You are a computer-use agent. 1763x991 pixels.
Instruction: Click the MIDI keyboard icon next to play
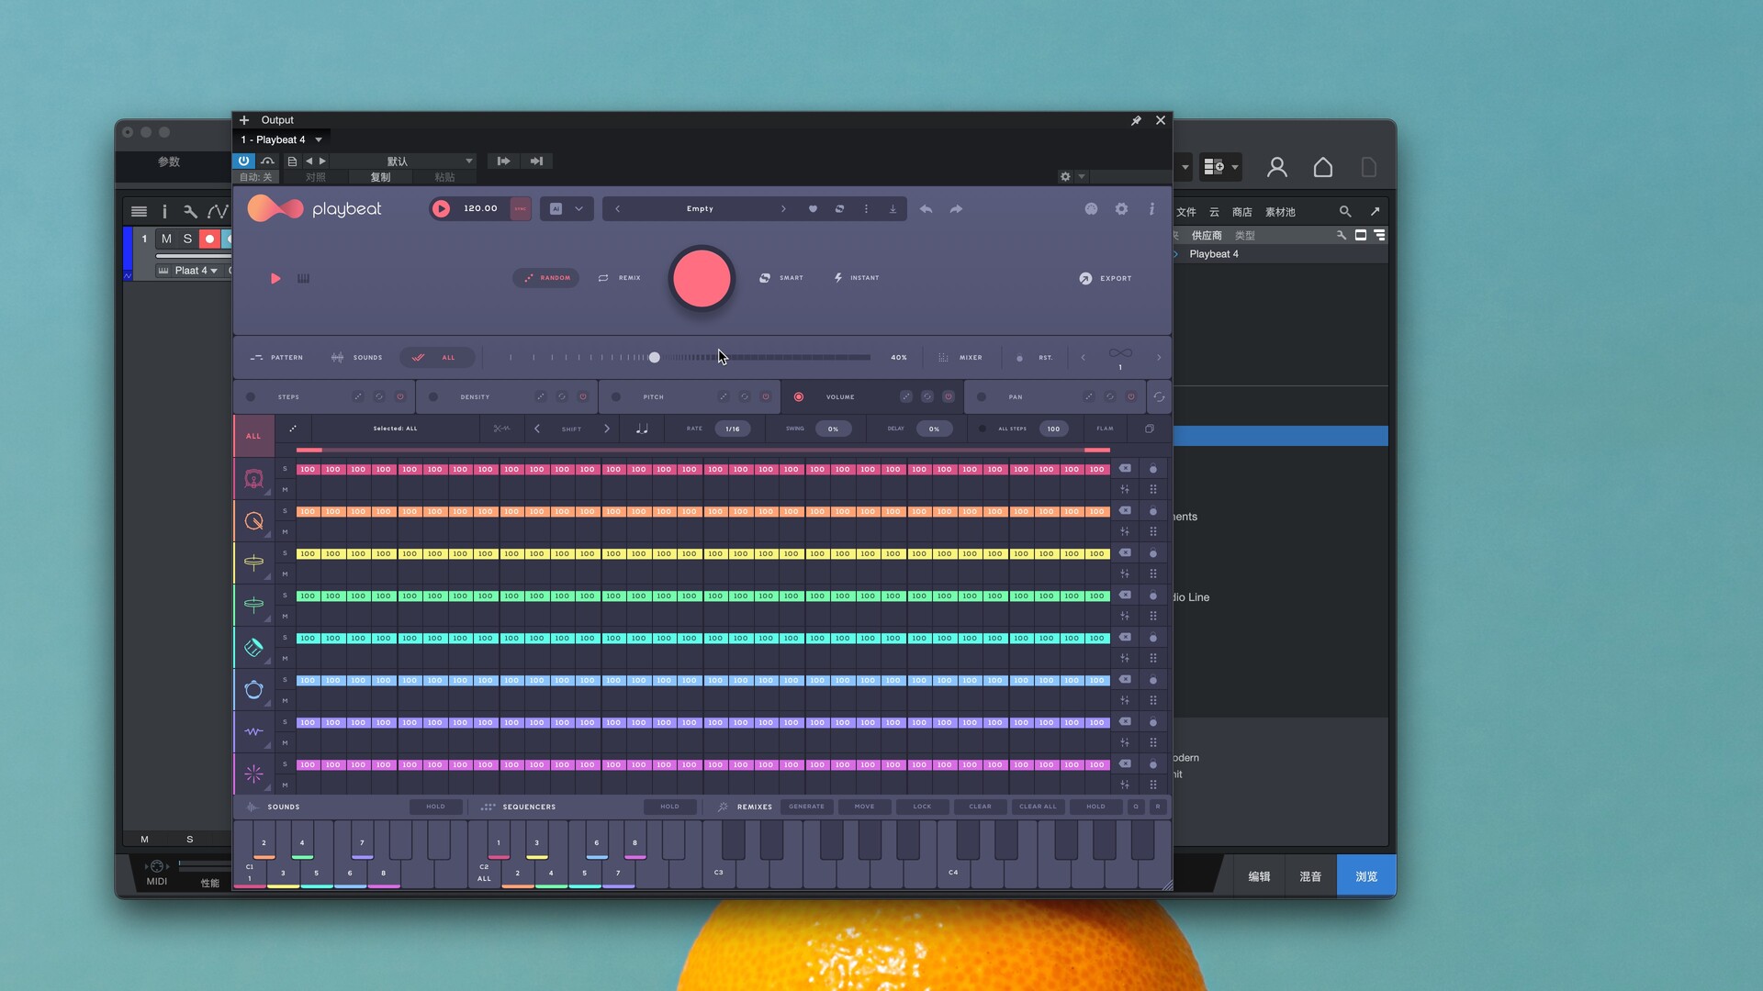(303, 278)
